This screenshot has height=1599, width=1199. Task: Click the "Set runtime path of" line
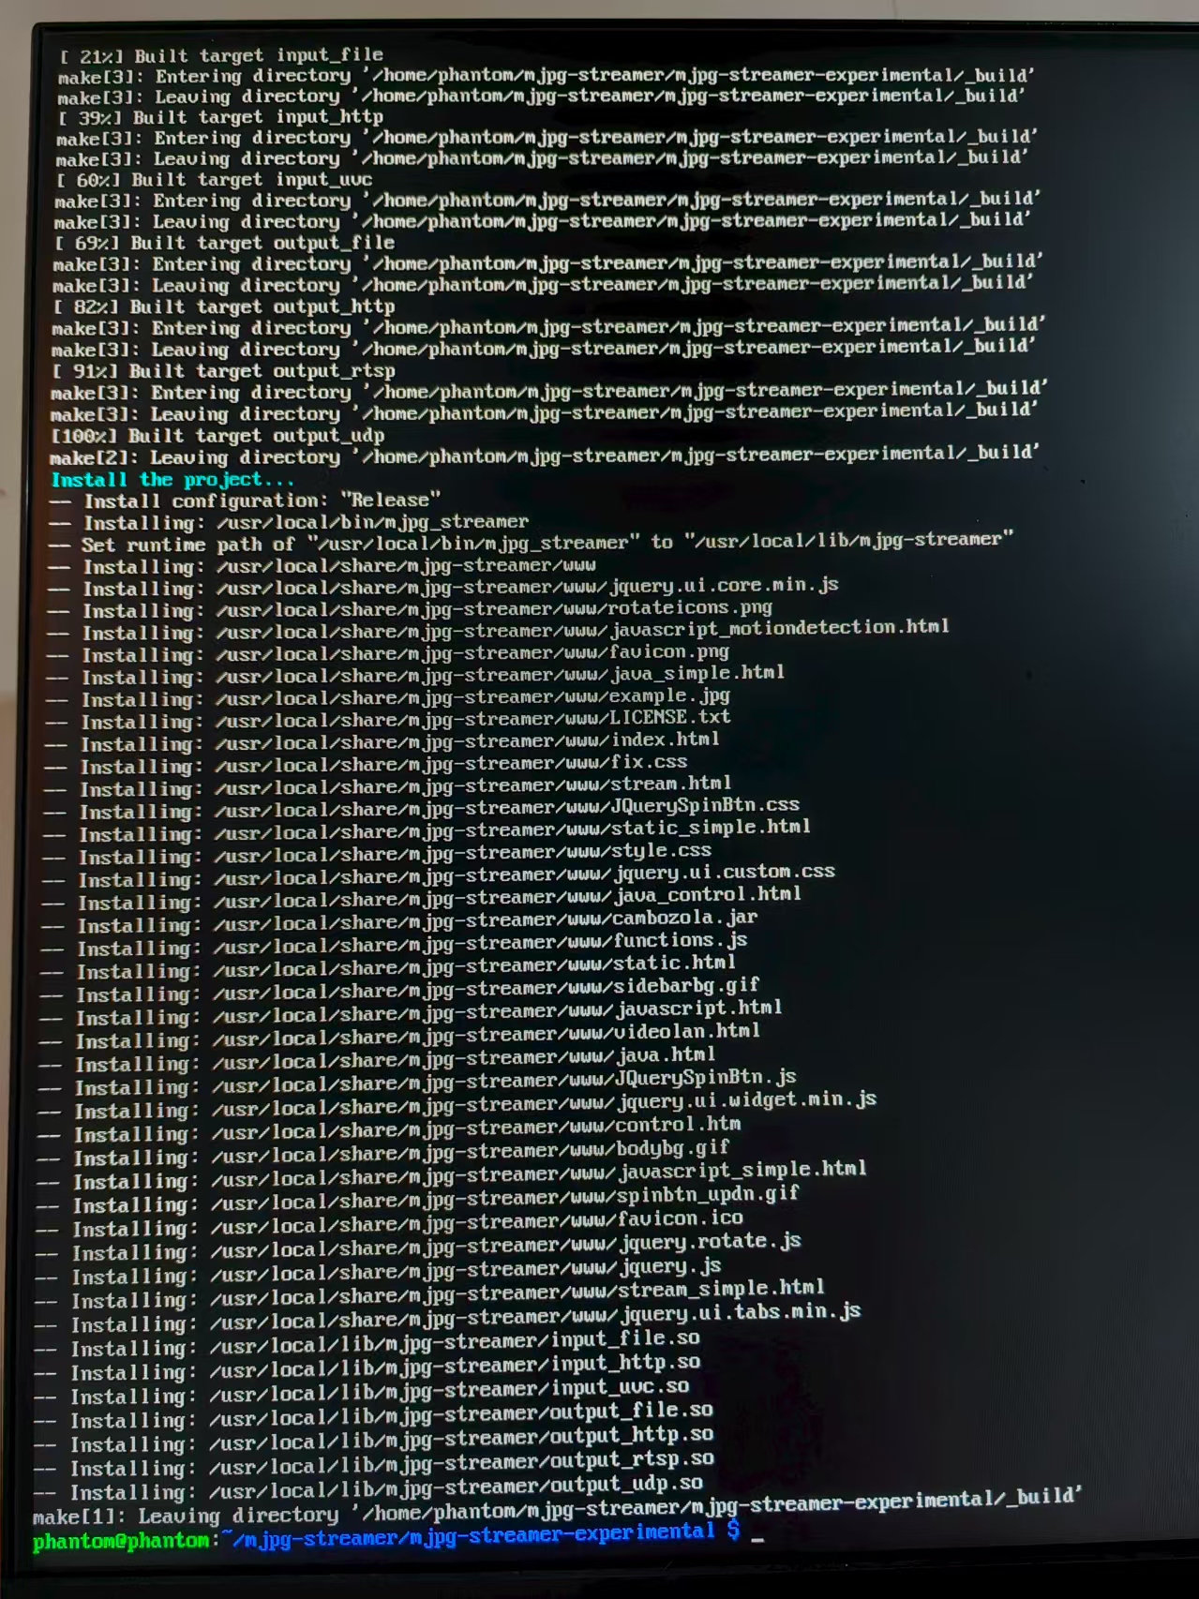pos(532,543)
